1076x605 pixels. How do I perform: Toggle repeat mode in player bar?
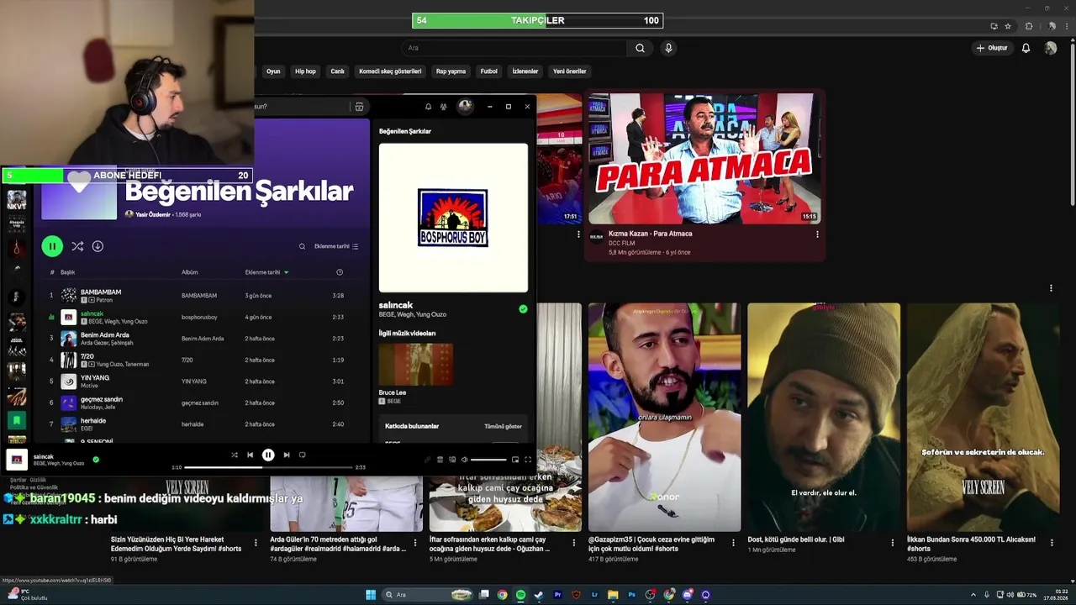303,455
